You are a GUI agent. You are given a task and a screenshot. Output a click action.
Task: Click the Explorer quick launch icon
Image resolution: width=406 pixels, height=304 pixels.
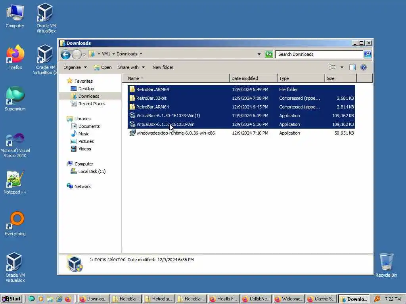[50, 299]
